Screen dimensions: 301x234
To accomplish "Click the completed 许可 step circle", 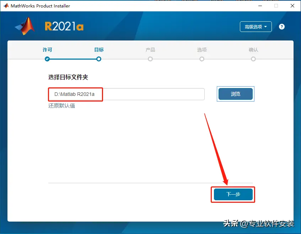I will pyautogui.click(x=47, y=59).
